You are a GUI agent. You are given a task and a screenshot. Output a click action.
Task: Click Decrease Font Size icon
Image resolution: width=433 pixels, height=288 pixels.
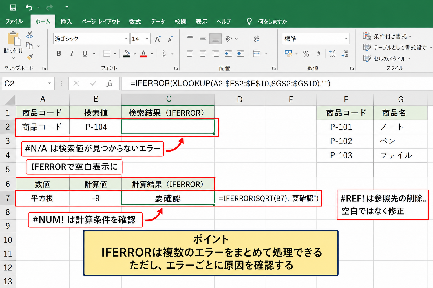(x=170, y=39)
